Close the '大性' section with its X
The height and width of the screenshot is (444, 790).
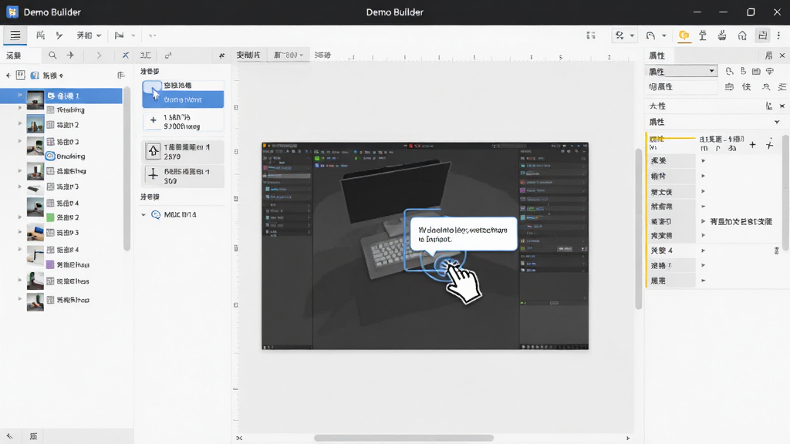[x=782, y=106]
